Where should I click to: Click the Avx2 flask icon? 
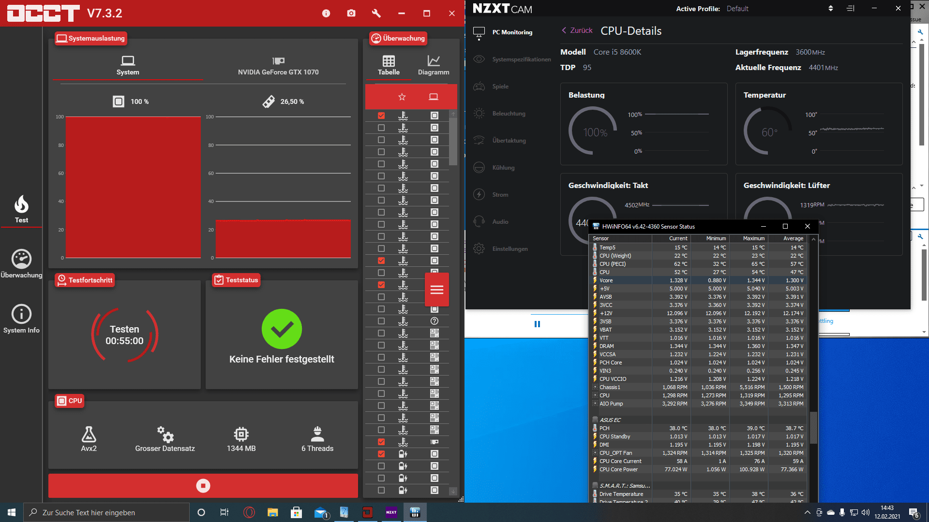89,435
